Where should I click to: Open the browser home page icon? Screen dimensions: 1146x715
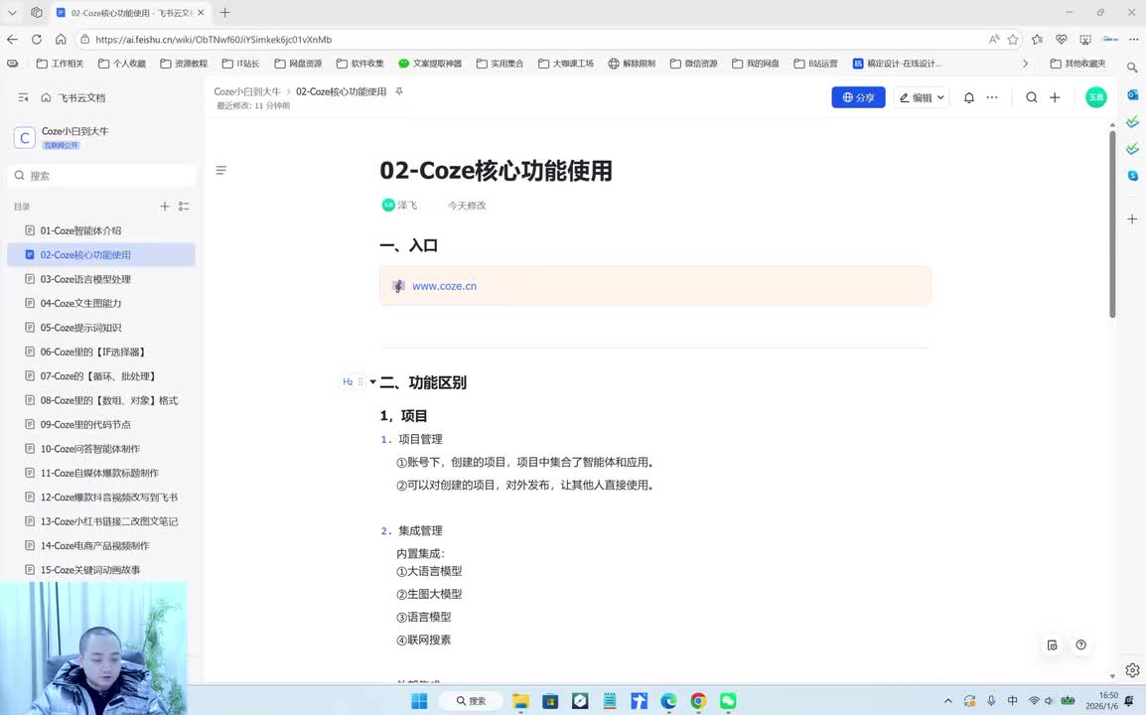pos(61,40)
